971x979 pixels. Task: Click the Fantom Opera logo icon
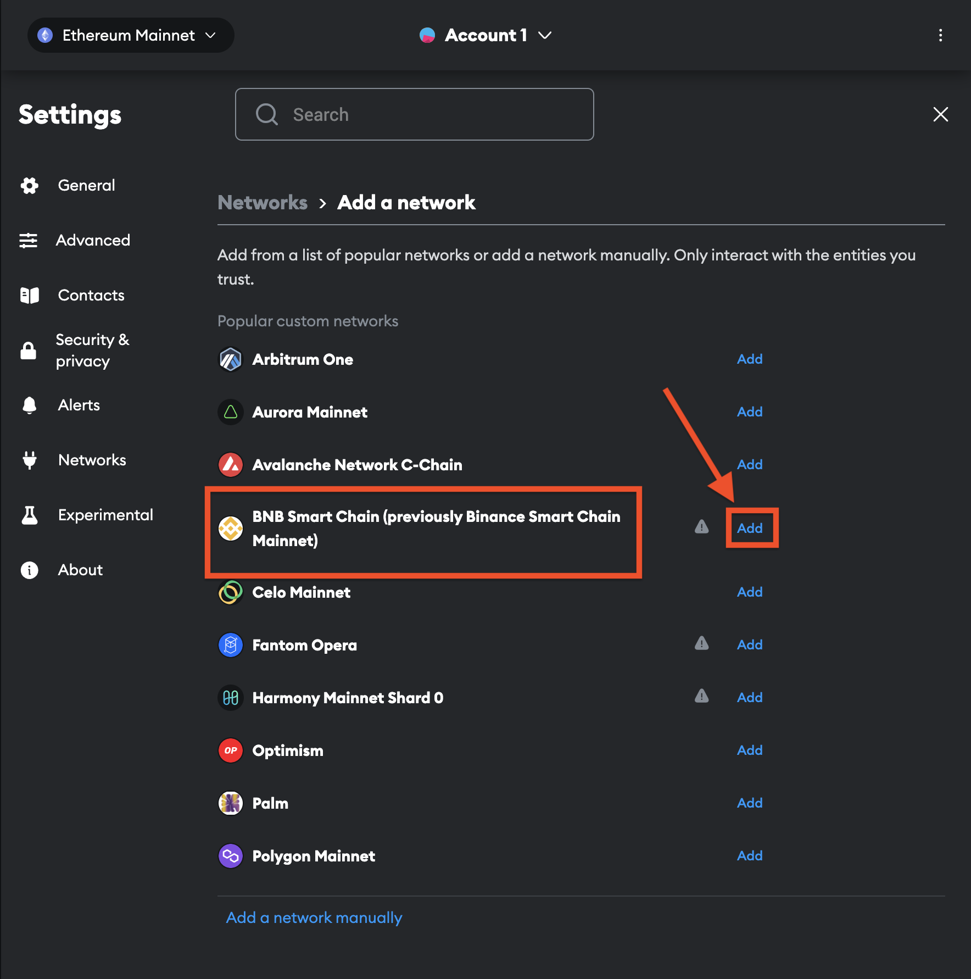click(x=231, y=645)
